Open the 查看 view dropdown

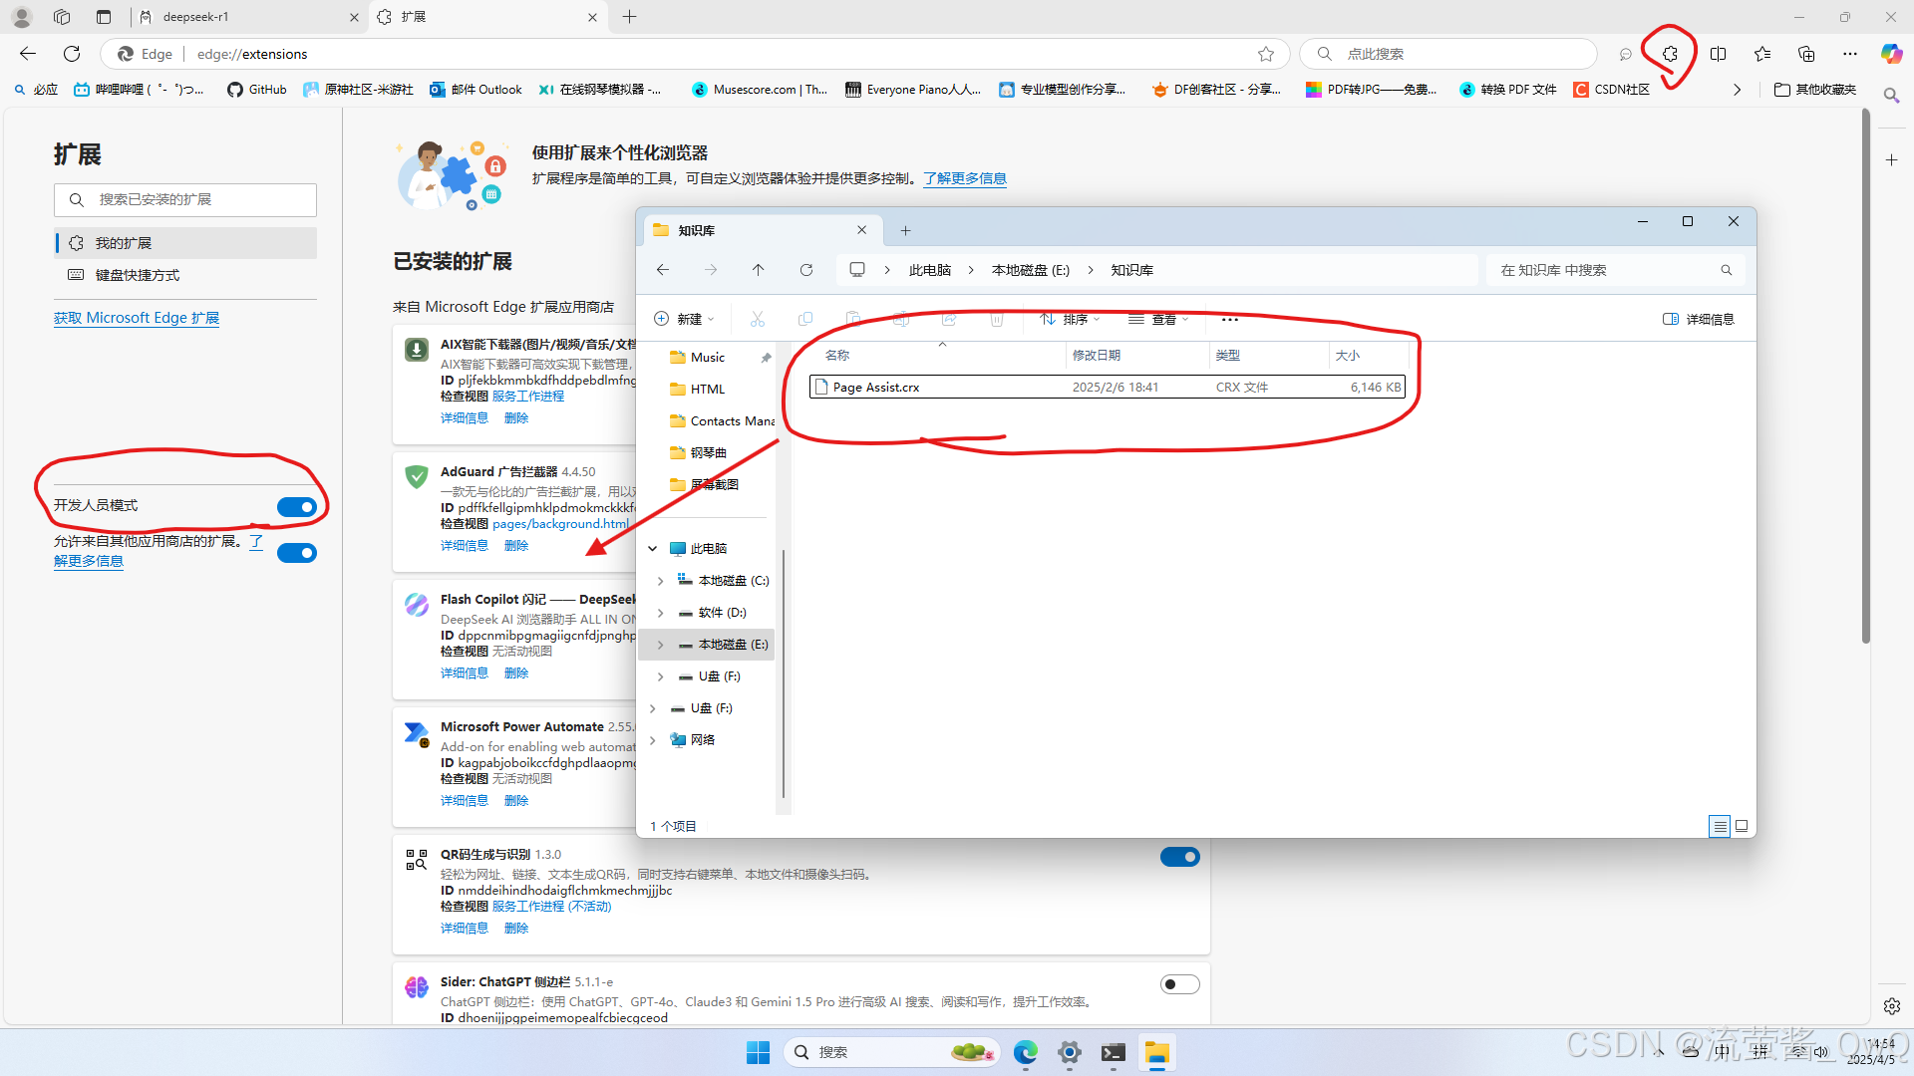(x=1158, y=319)
